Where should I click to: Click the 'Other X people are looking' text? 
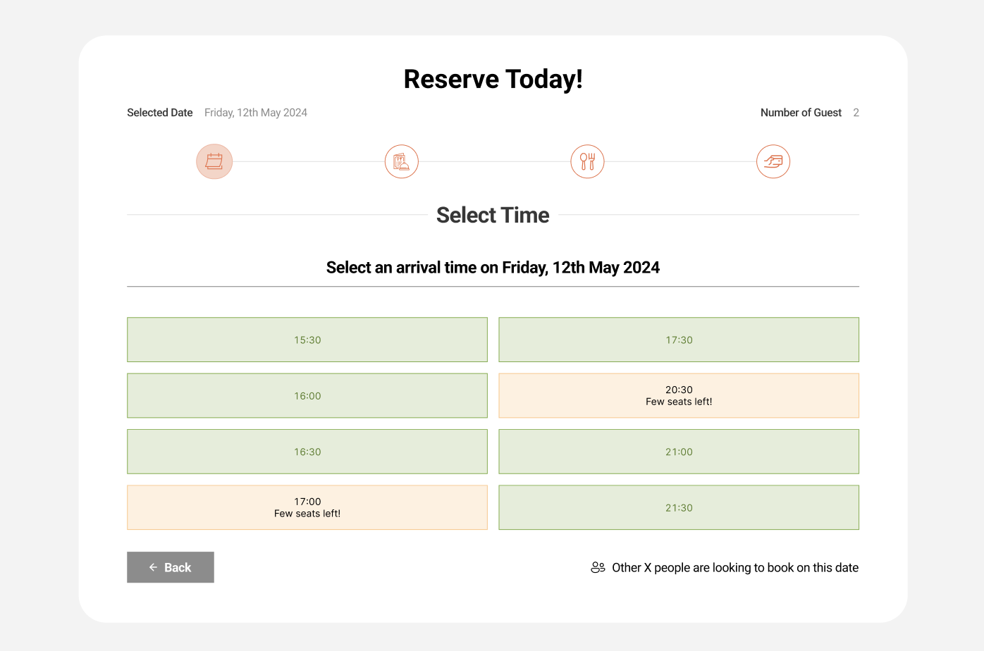(734, 568)
